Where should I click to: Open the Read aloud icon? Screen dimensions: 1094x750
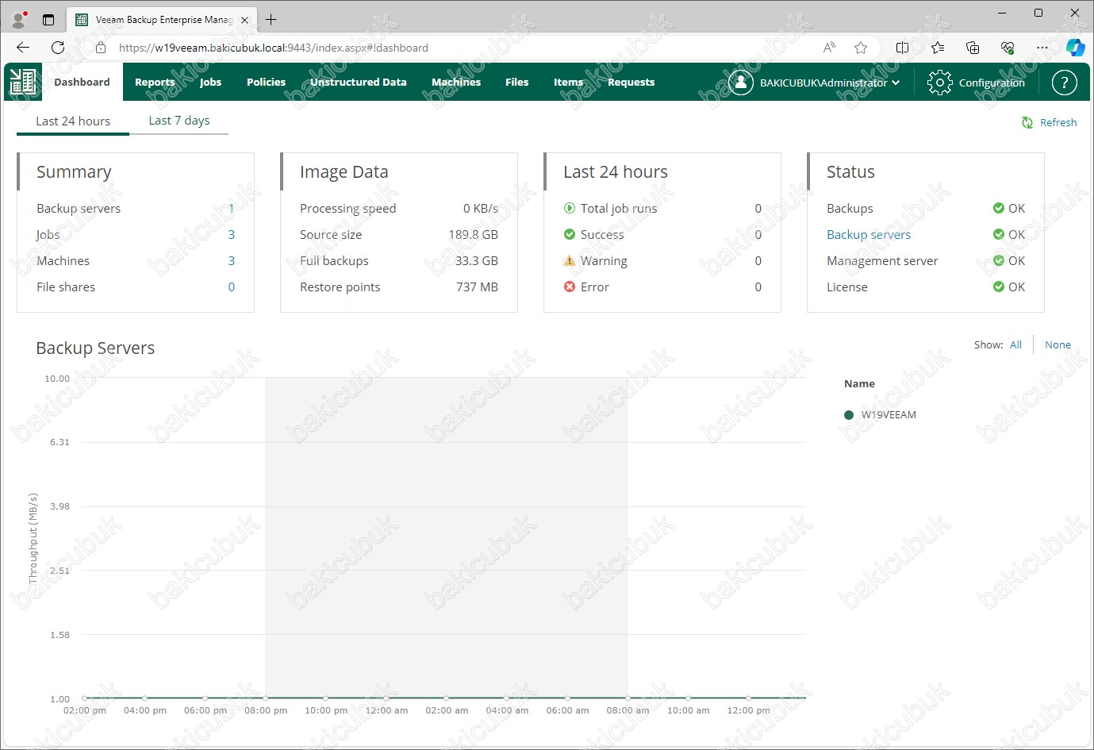pos(829,48)
